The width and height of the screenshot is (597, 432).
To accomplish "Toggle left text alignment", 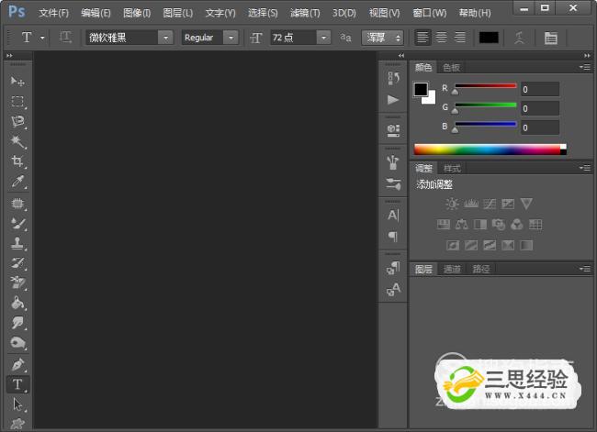I will [x=422, y=38].
